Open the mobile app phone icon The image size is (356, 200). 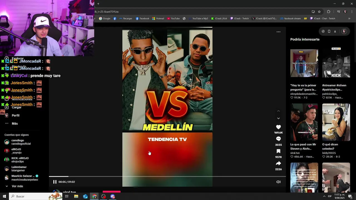tap(329, 31)
